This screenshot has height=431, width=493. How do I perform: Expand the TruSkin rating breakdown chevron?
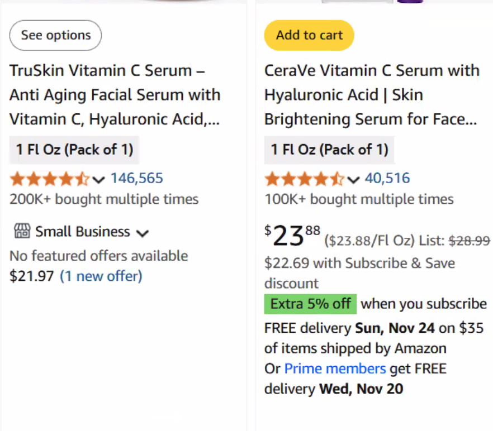click(x=99, y=180)
